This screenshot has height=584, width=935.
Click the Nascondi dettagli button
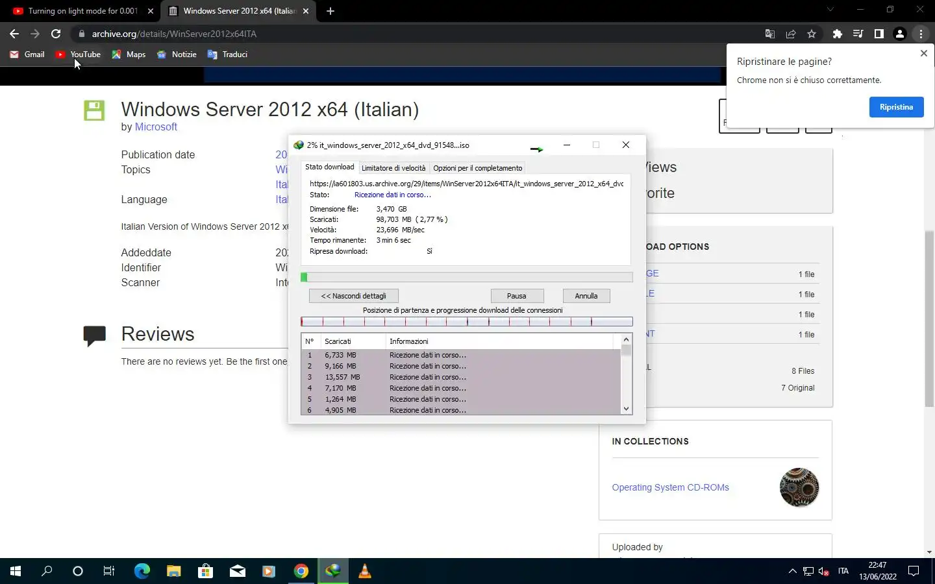click(x=354, y=296)
